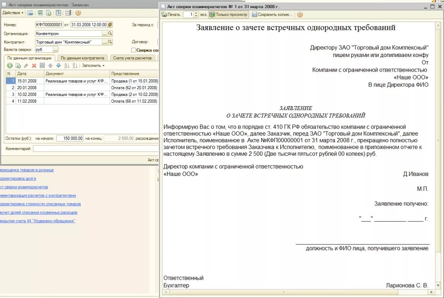
Task: Open Инвентаризация расчетов с контрагентами link
Action: (38, 195)
